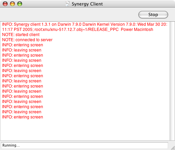Minimize window with the yellow button
Viewport: 175px width, 150px height.
[x=12, y=4]
